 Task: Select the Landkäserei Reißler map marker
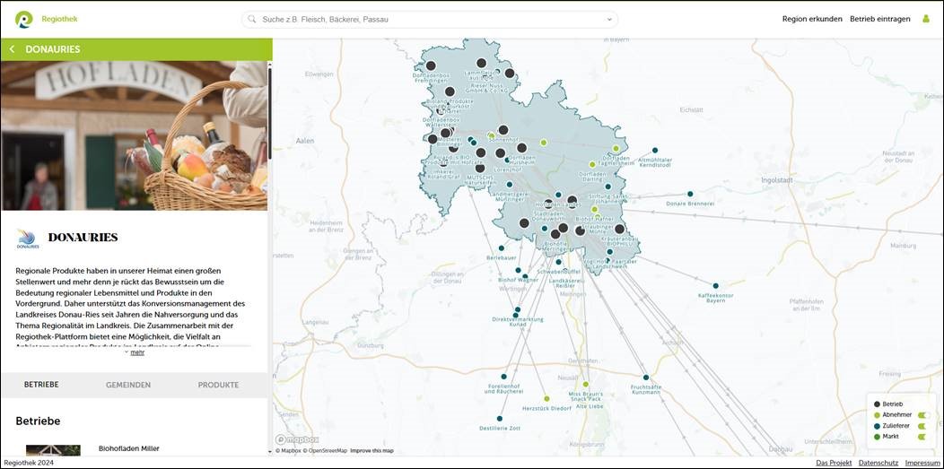click(x=566, y=271)
